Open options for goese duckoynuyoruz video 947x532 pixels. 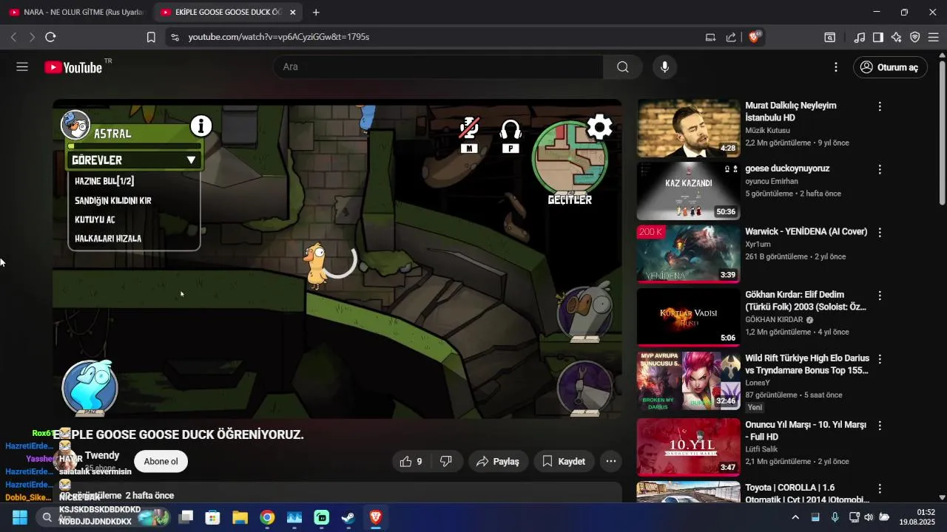(x=880, y=169)
